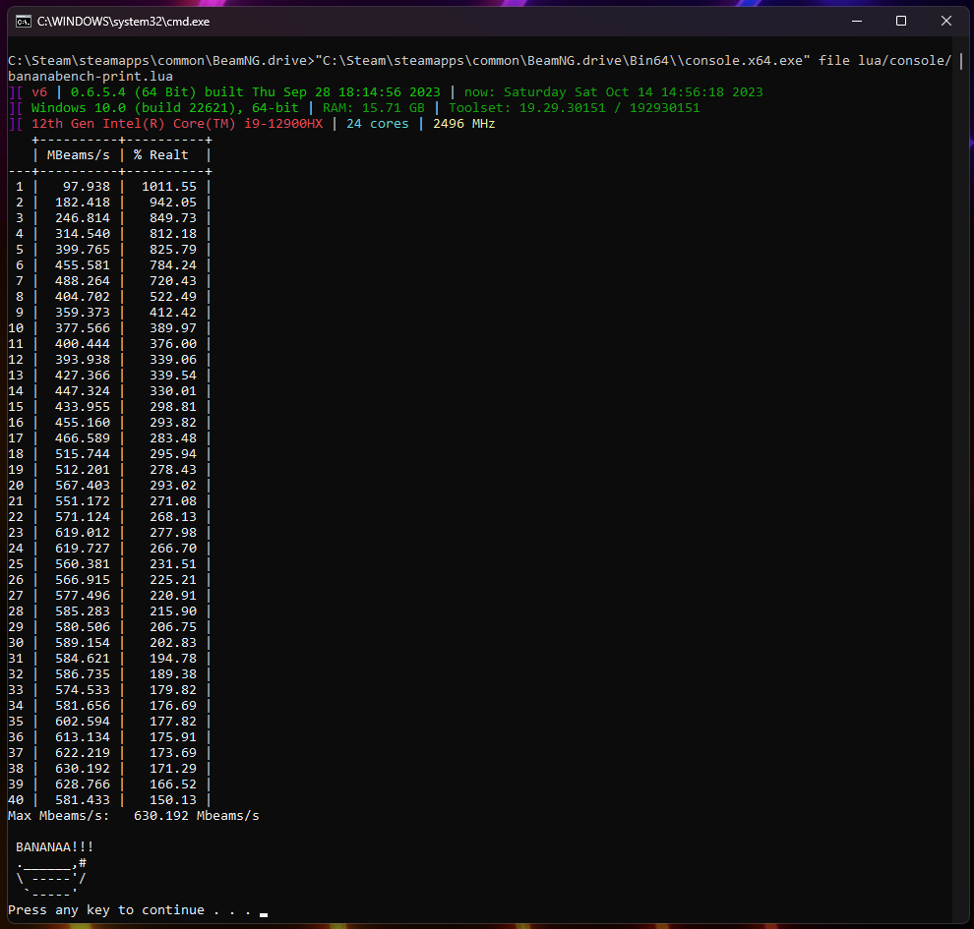Viewport: 974px width, 929px height.
Task: Click the value 206.75 in row 29
Action: coord(173,627)
